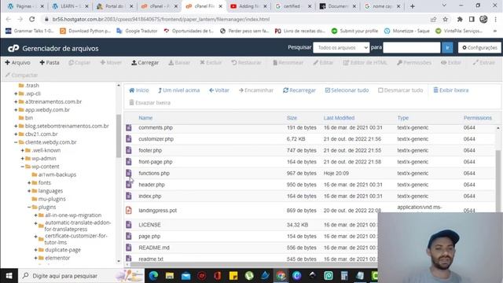Open the Editor de HTML

coord(365,63)
